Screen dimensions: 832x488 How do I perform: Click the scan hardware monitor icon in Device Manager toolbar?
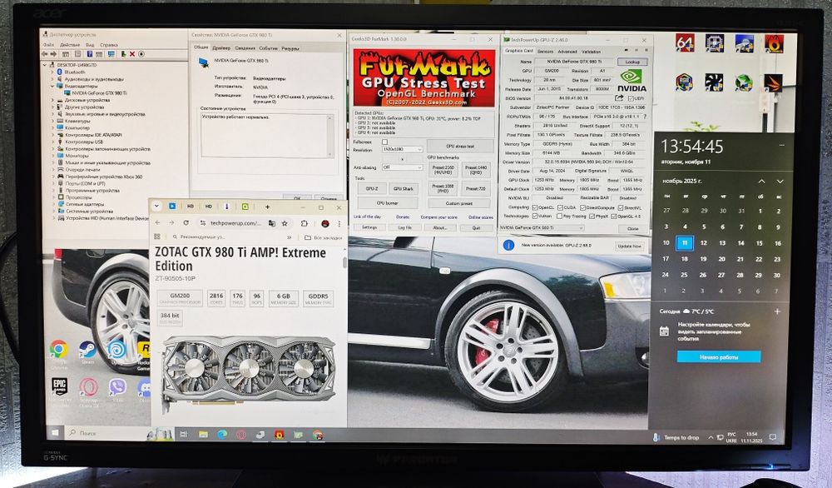111,54
